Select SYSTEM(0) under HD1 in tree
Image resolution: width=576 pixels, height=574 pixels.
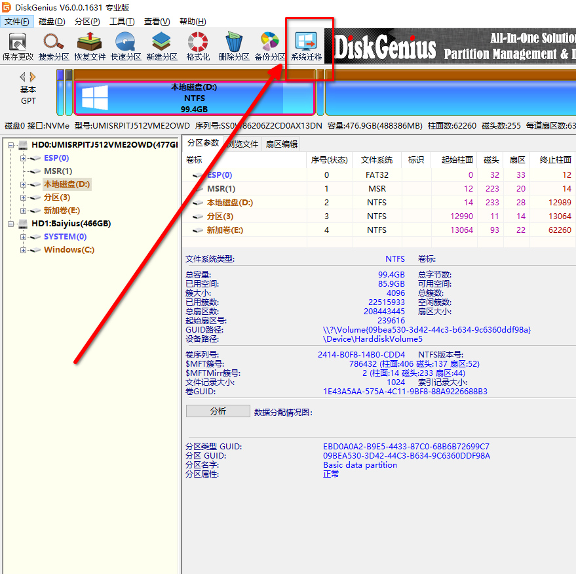tap(65, 237)
